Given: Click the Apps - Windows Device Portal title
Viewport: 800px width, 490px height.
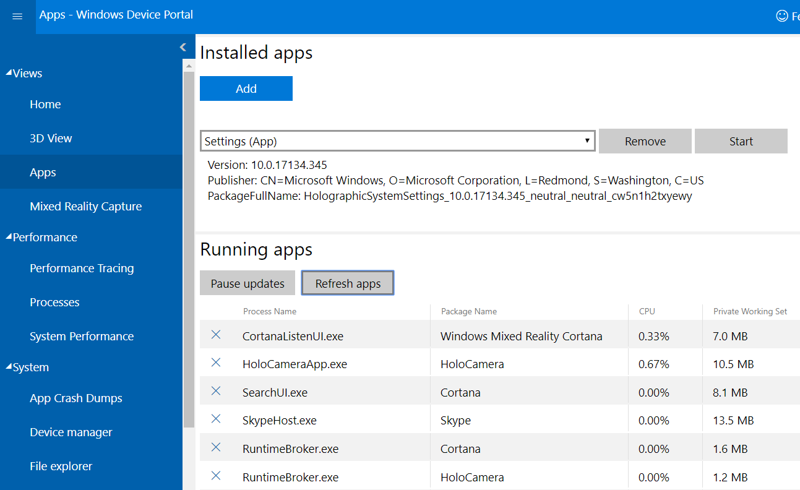Looking at the screenshot, I should [116, 14].
